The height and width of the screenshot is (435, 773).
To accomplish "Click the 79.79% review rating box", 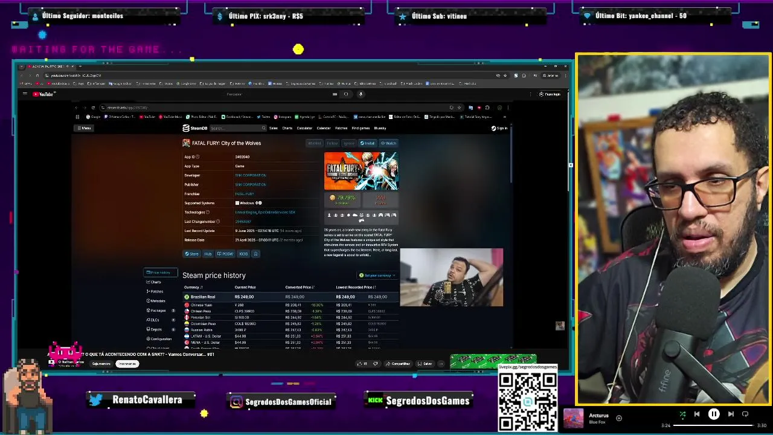I will click(342, 199).
